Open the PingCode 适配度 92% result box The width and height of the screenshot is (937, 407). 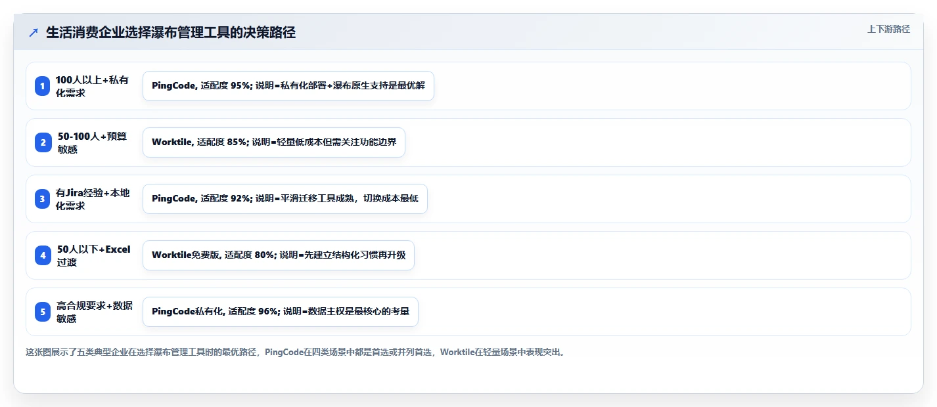pos(285,199)
